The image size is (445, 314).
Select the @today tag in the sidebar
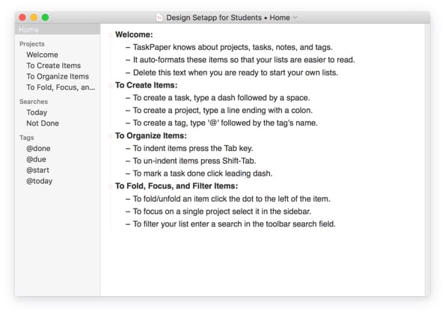pos(40,181)
